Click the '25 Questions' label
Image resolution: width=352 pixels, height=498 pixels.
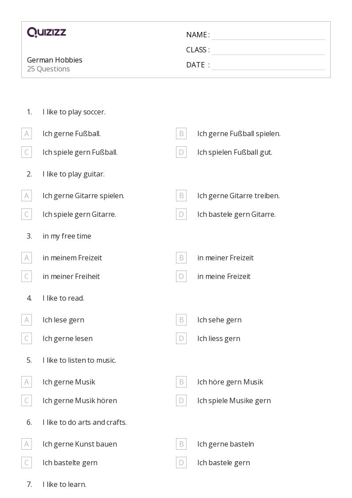48,69
